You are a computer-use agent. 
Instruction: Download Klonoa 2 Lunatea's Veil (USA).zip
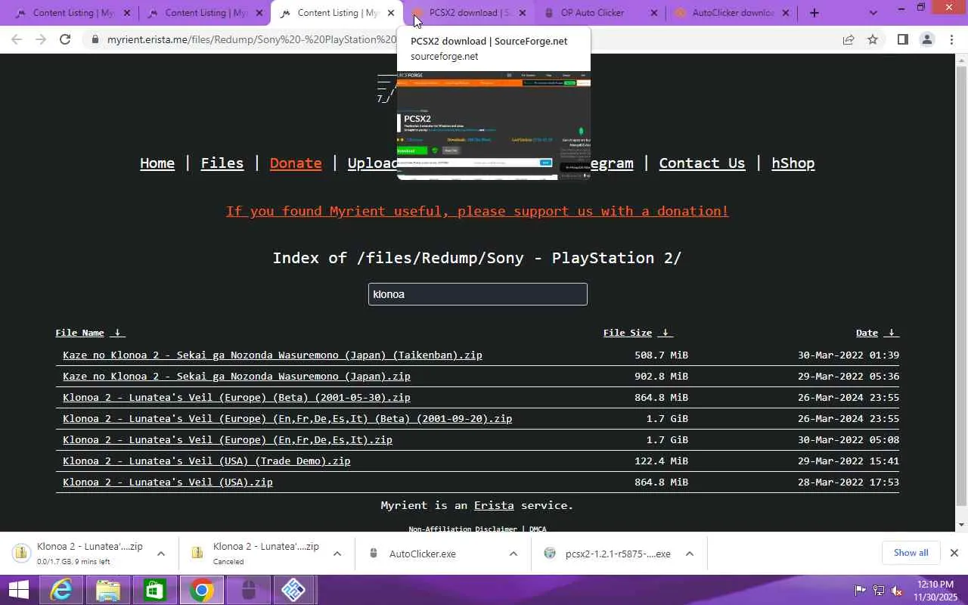click(x=168, y=482)
